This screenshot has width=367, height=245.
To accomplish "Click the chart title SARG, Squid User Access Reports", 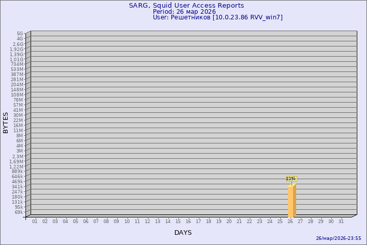I will [x=186, y=6].
